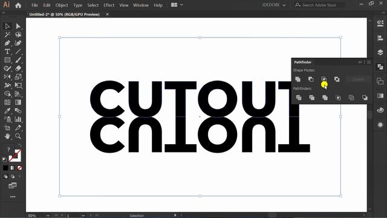This screenshot has height=218, width=387.
Task: Activate the Reflect tool
Action: (7, 77)
